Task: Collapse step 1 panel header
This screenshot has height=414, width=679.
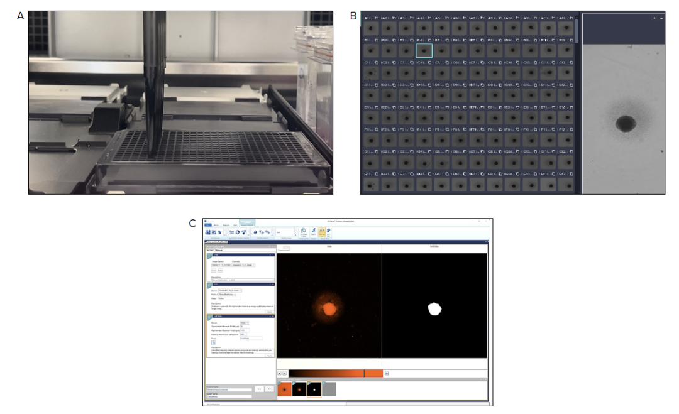Action: (270, 255)
